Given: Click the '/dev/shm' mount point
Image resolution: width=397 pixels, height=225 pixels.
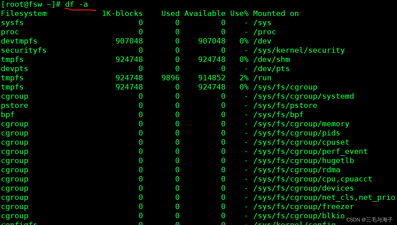Looking at the screenshot, I should [x=271, y=59].
